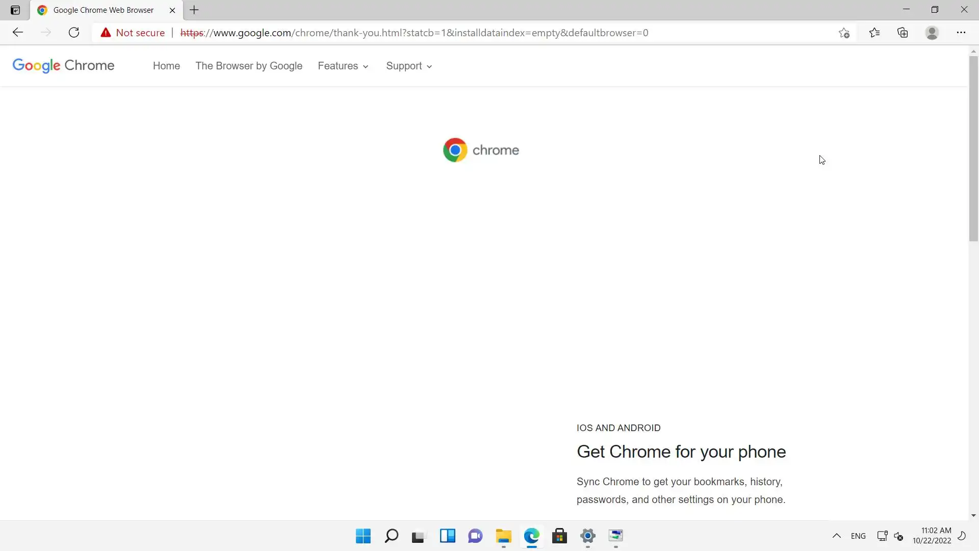Expand the Features dropdown
979x551 pixels.
click(343, 66)
